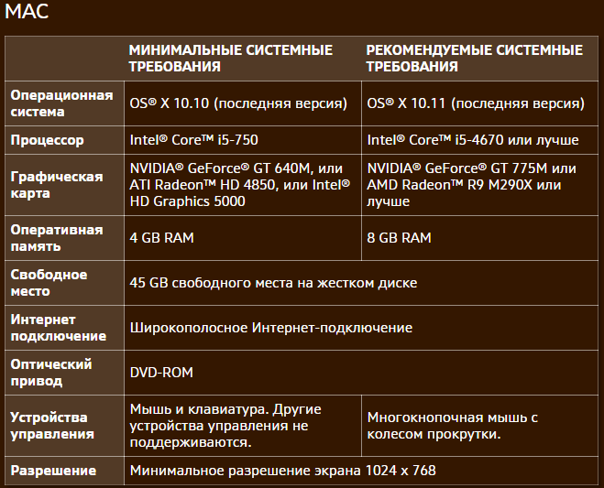
Task: Click the MAC section heading
Action: (25, 13)
